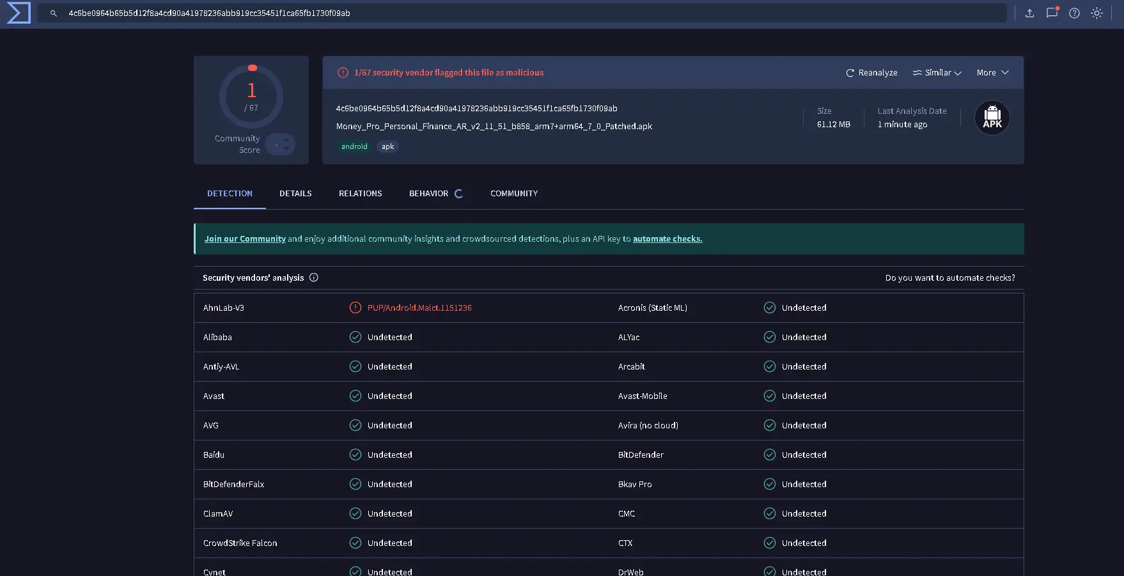Click the APK file type icon
The width and height of the screenshot is (1124, 576).
pyautogui.click(x=992, y=118)
